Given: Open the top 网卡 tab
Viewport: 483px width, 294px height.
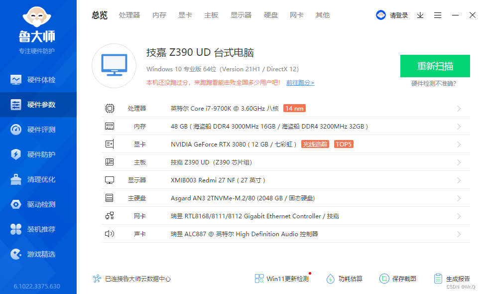Looking at the screenshot, I should click(x=297, y=15).
